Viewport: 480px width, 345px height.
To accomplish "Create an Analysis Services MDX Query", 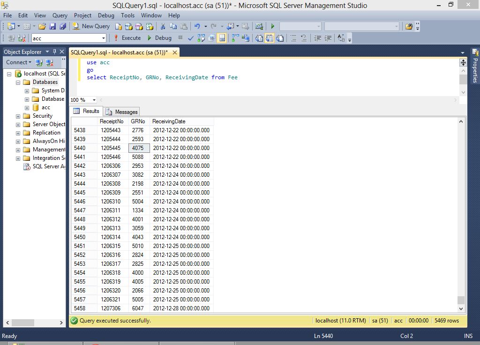I will click(129, 27).
